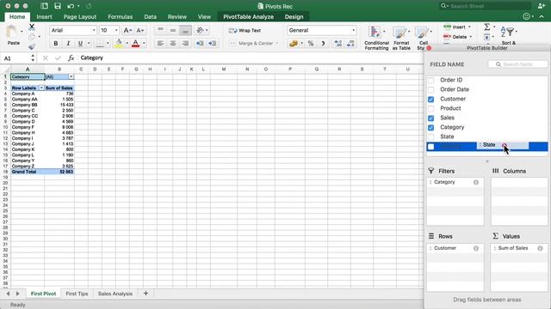Switch to PivotTable Analyze tab
The height and width of the screenshot is (309, 551).
pyautogui.click(x=249, y=16)
